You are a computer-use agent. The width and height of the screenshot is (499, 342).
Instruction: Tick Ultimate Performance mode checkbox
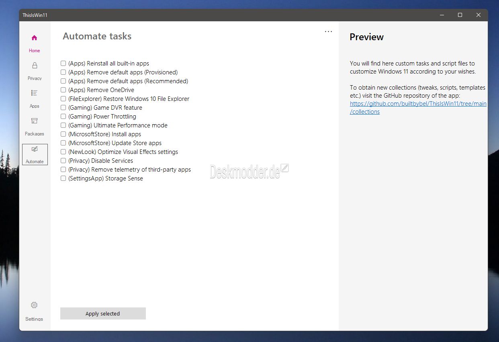pos(63,125)
